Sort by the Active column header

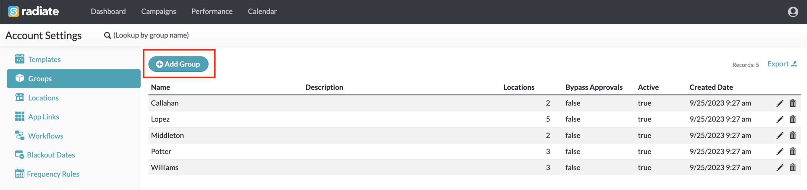tap(648, 87)
